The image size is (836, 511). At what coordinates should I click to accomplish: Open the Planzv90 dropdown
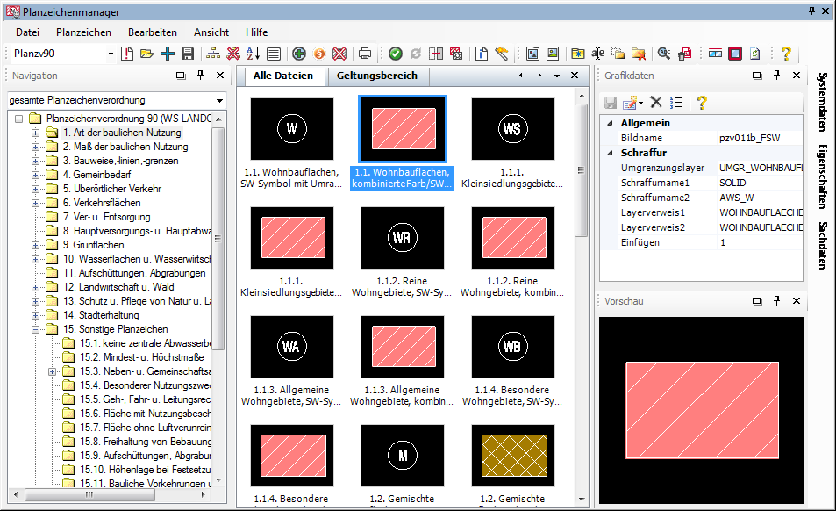[x=111, y=54]
